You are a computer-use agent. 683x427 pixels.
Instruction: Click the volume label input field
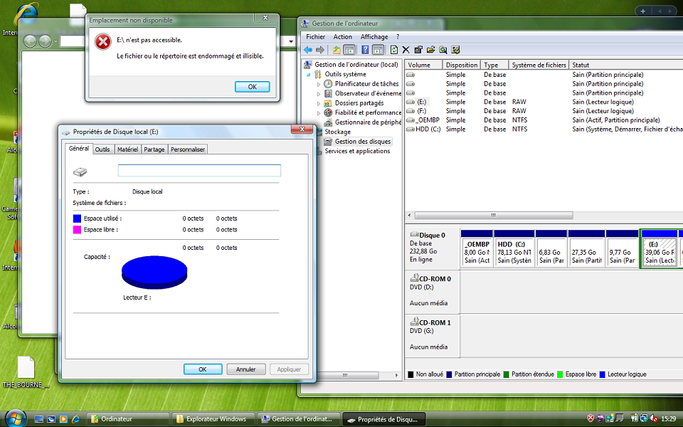(199, 171)
